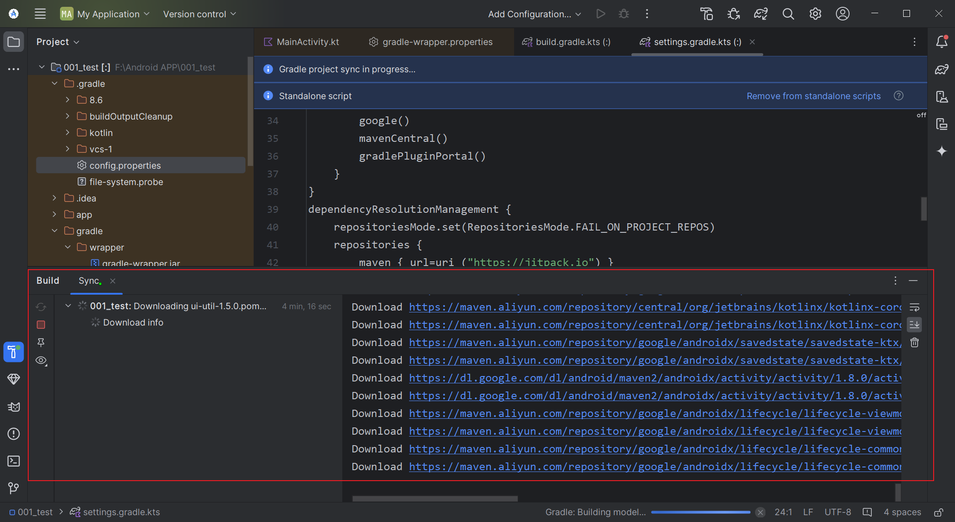Click Remove from standalone scripts link
Viewport: 955px width, 522px height.
(x=813, y=96)
